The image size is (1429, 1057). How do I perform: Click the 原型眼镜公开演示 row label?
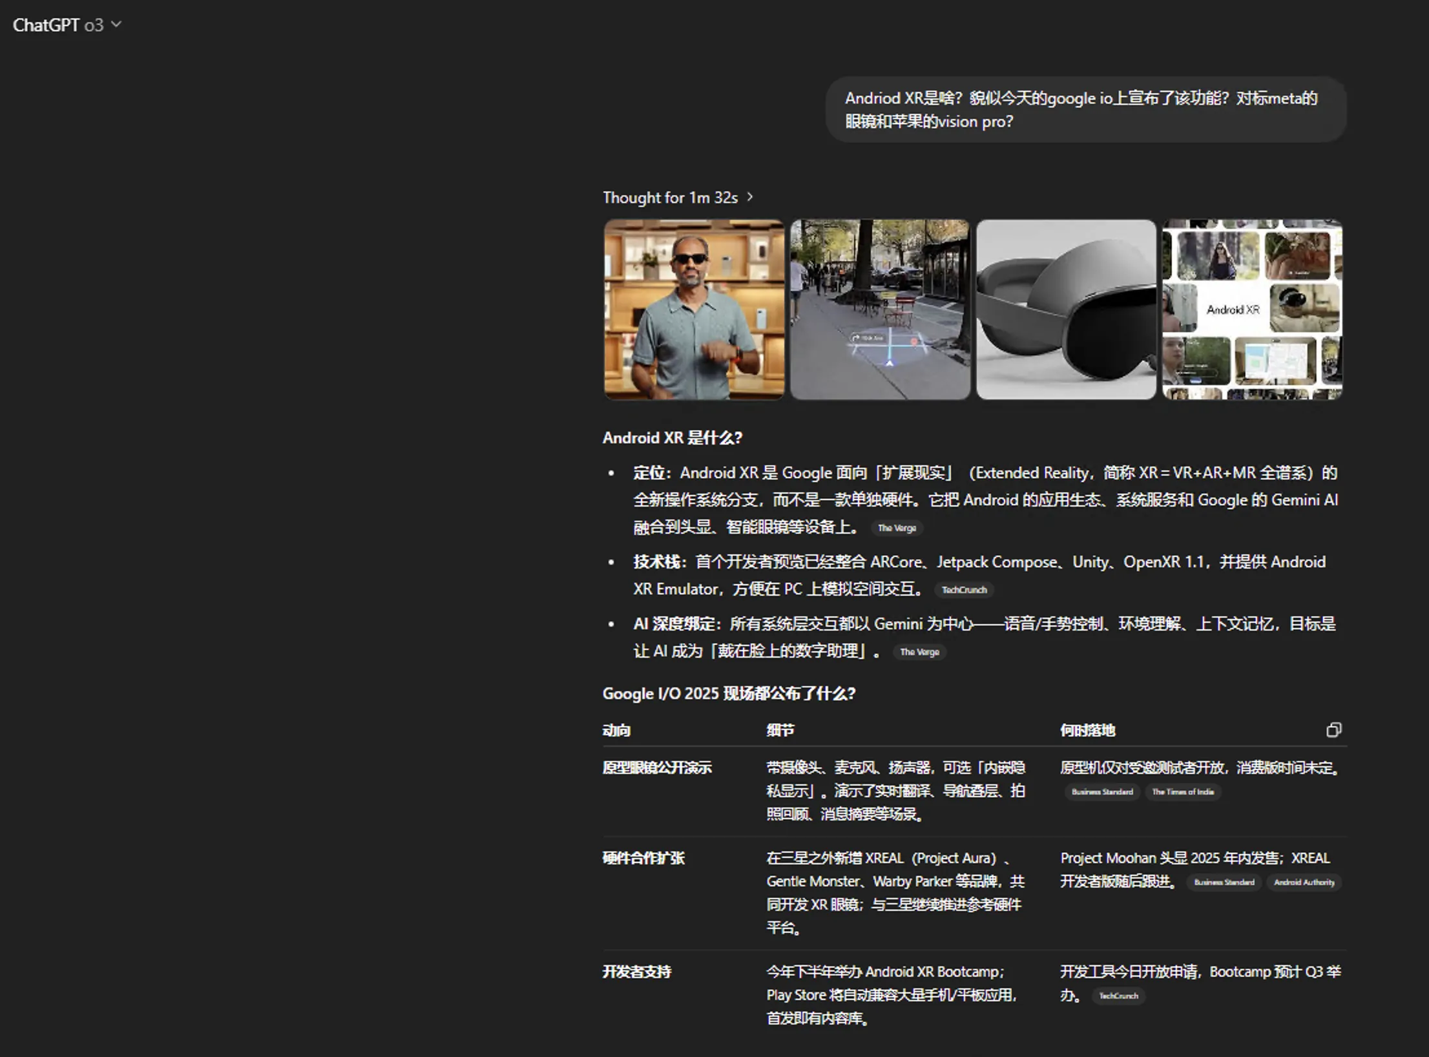[x=657, y=768]
